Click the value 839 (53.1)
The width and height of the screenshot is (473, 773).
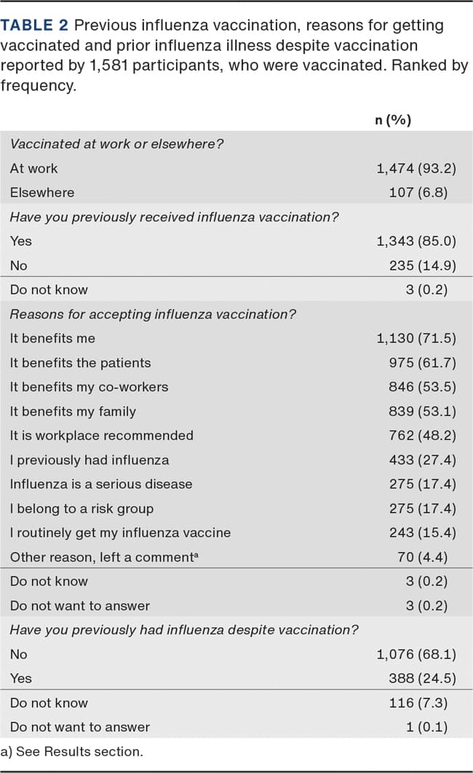(x=422, y=412)
